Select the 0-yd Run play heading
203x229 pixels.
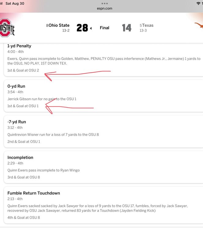[x=16, y=86]
